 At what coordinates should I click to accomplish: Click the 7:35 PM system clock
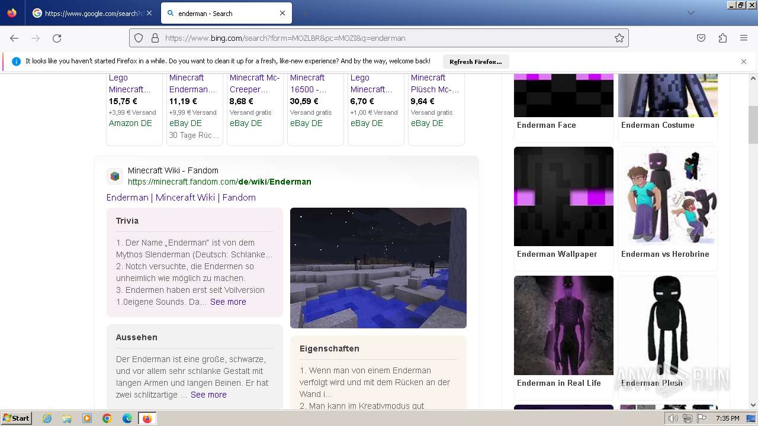pos(727,418)
